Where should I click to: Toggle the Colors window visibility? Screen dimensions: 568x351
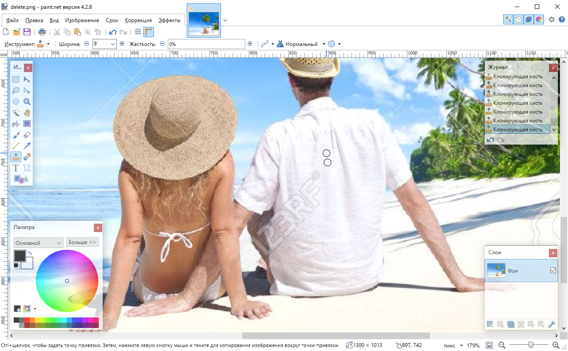pos(539,19)
